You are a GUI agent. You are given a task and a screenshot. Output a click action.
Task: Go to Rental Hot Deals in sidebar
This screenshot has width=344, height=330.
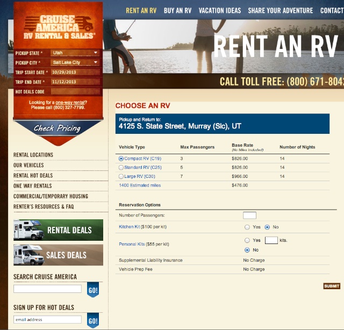click(x=33, y=176)
